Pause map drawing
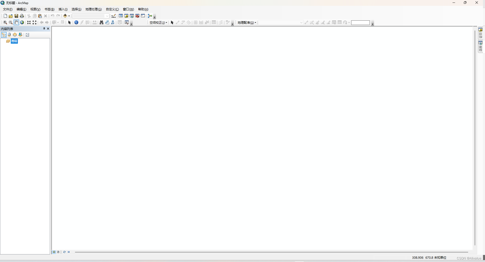 pos(69,252)
